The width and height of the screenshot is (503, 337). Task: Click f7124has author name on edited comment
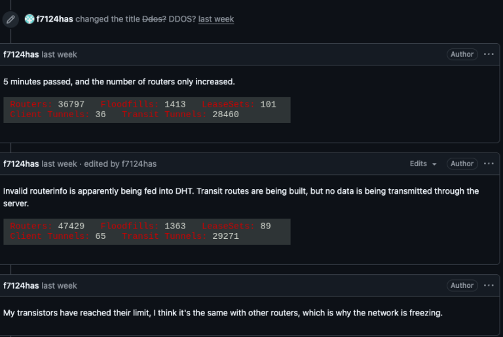click(21, 164)
